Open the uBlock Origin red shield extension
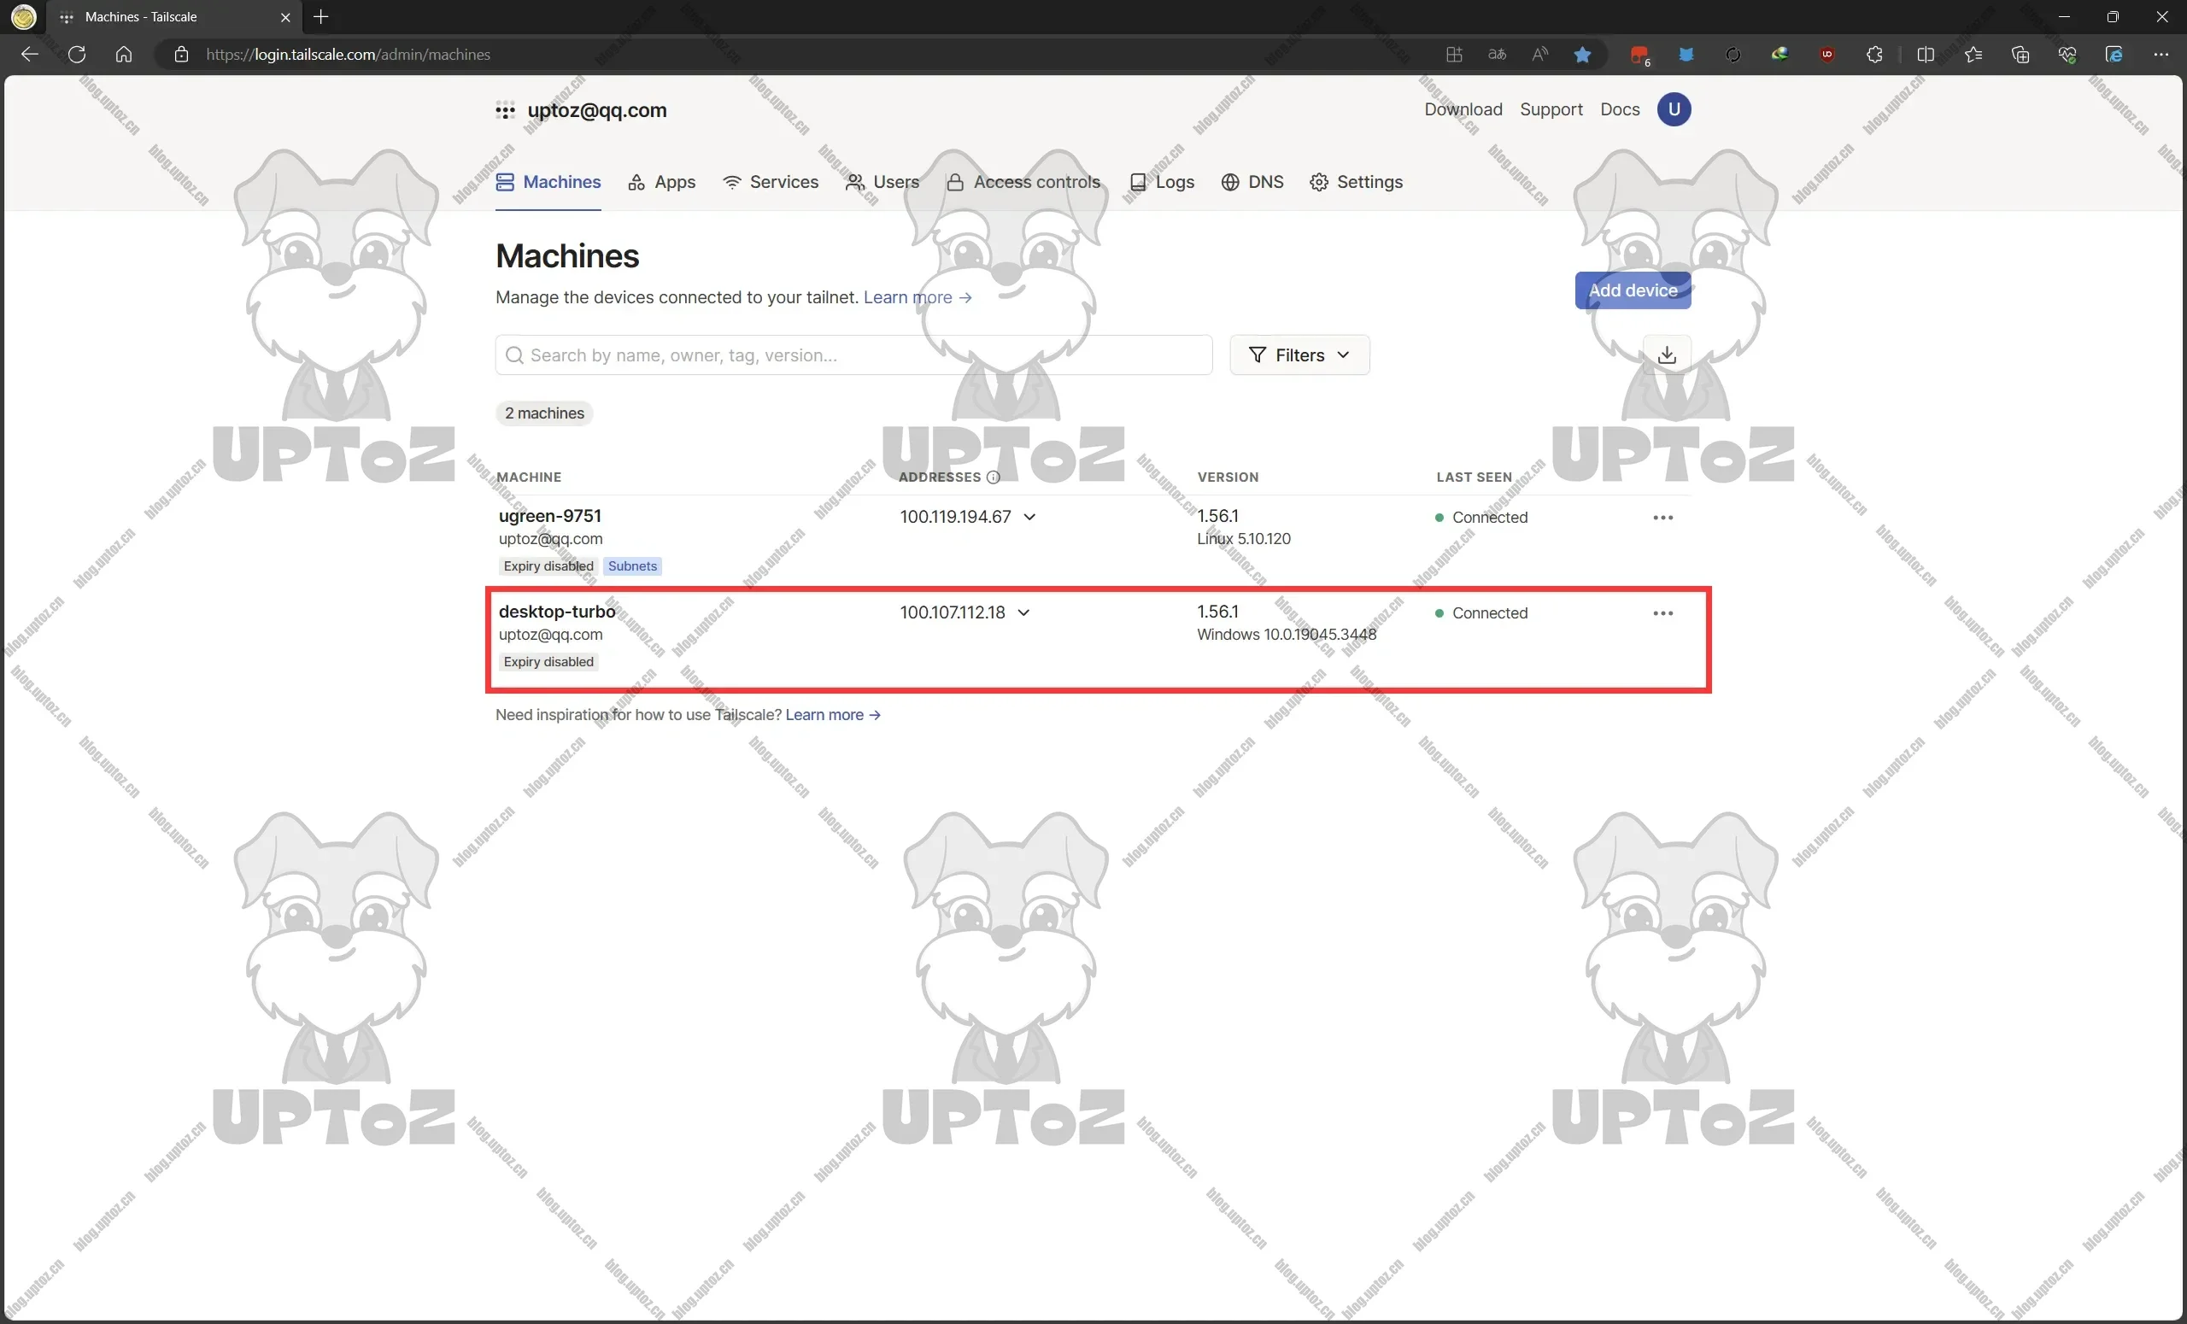 pyautogui.click(x=1827, y=55)
